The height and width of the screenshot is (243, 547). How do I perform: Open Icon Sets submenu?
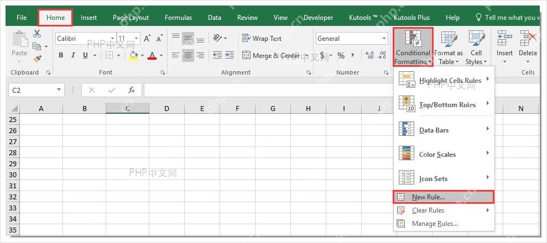444,179
